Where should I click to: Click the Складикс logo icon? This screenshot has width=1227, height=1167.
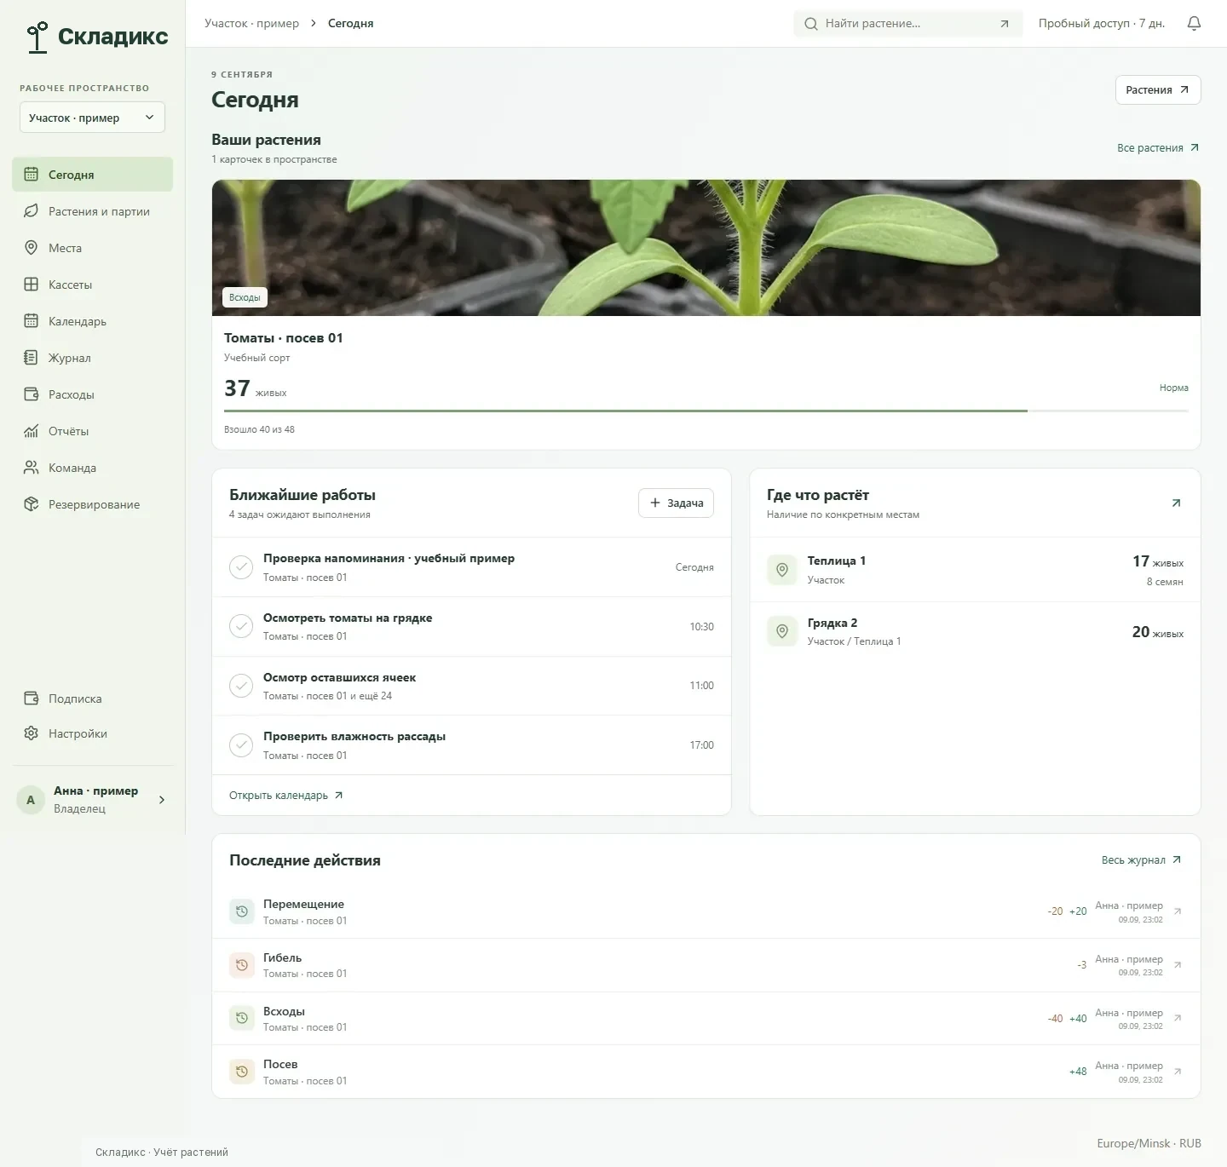tap(37, 37)
